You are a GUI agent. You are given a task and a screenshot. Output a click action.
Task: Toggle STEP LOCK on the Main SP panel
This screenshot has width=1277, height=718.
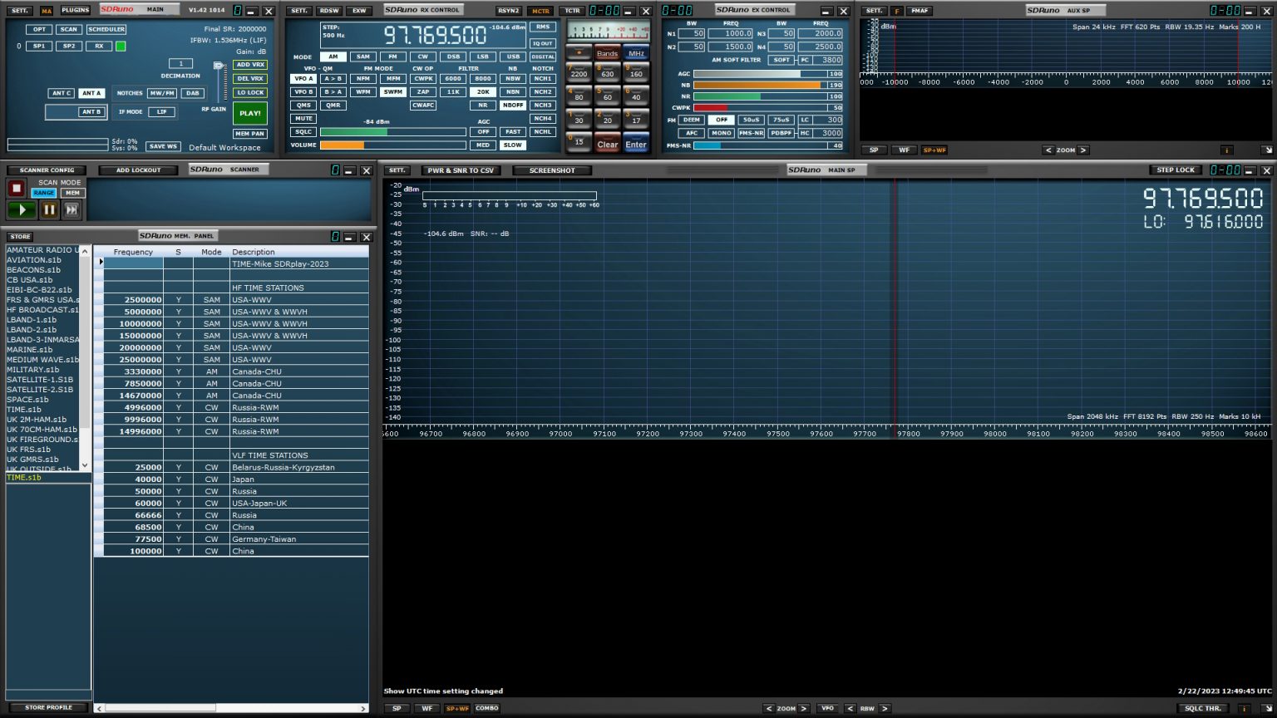[1176, 170]
